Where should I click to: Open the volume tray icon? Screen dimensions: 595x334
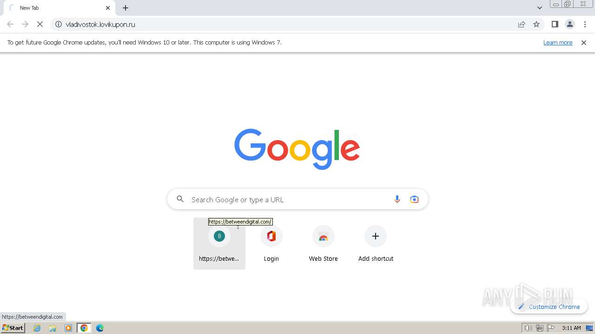coord(529,328)
